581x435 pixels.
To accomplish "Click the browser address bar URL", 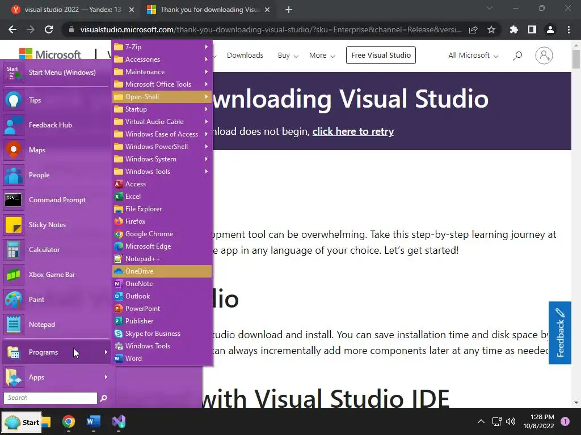I will [271, 29].
